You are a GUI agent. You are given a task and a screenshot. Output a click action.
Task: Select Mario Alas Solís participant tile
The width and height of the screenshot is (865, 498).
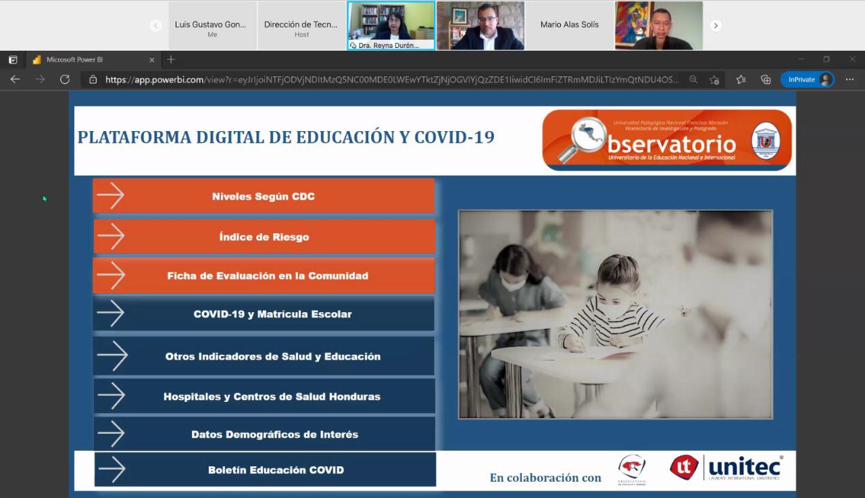[570, 26]
